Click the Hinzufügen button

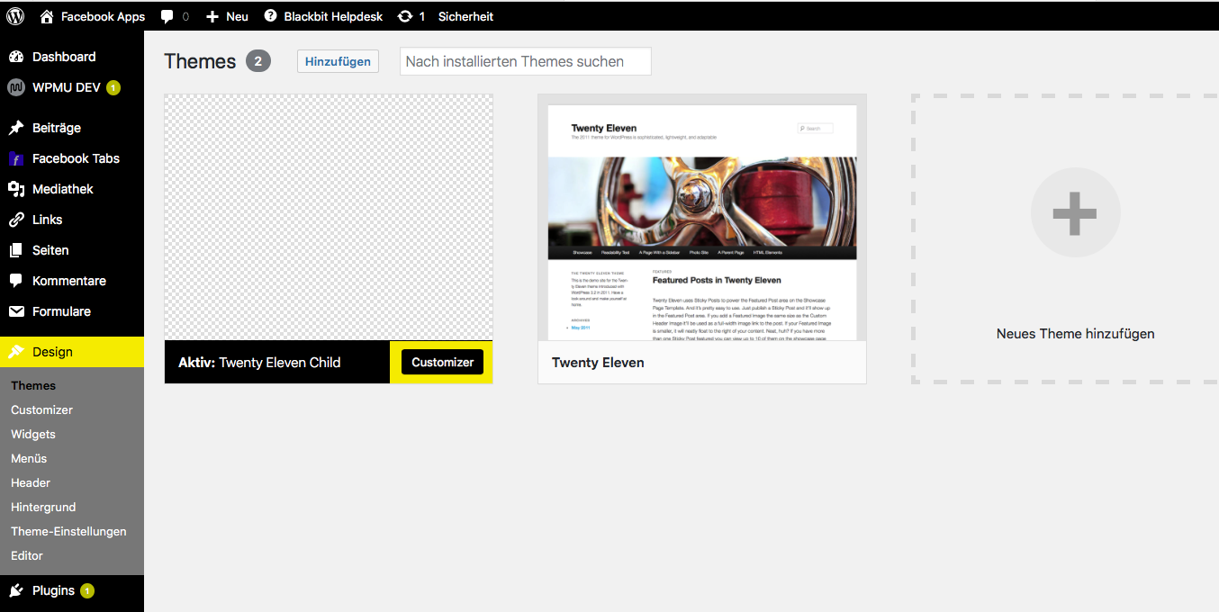339,61
